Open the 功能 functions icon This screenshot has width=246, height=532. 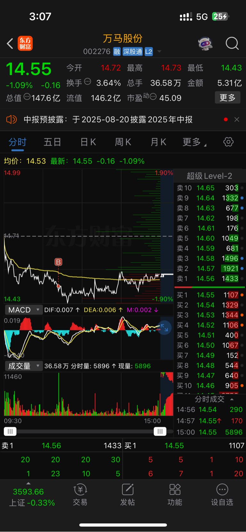pos(175,495)
